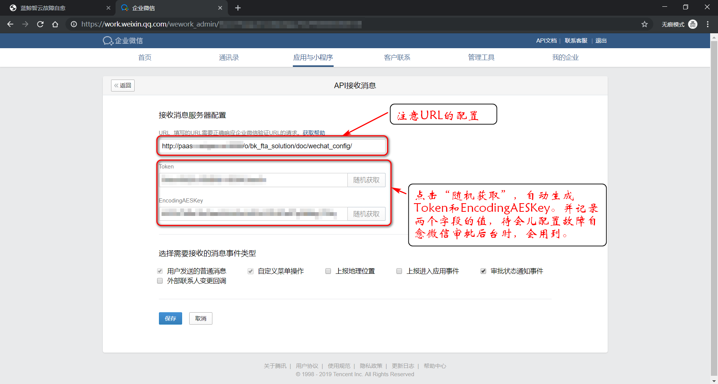This screenshot has height=384, width=718.
Task: Open the 隐私政策 footer link
Action: (x=371, y=366)
